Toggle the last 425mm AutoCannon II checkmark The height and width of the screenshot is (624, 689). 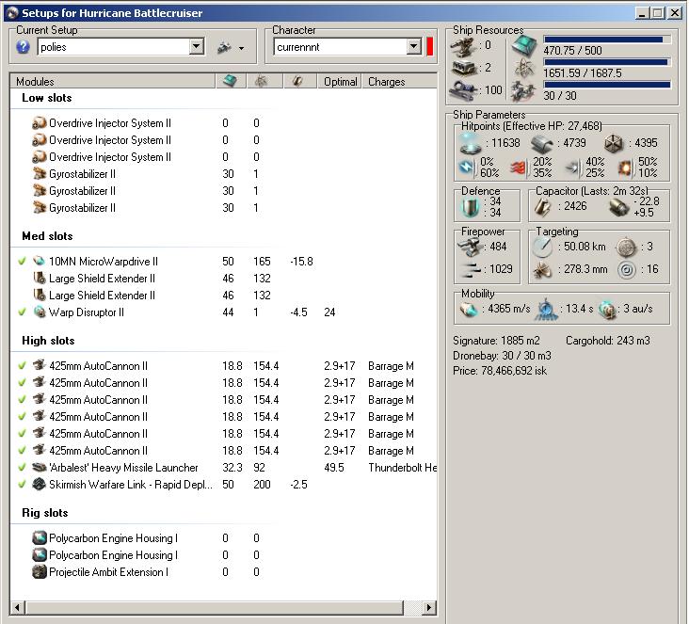22,450
